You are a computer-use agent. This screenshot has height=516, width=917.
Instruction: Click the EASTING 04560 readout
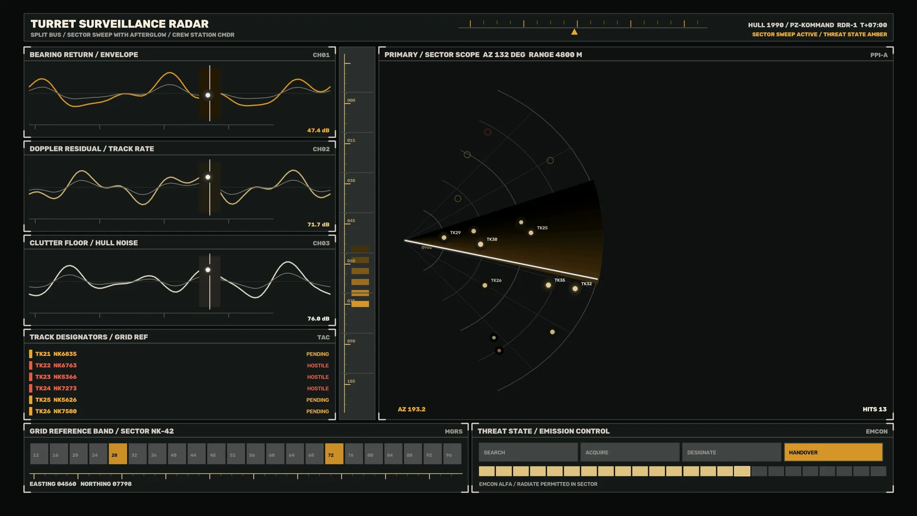tap(53, 484)
